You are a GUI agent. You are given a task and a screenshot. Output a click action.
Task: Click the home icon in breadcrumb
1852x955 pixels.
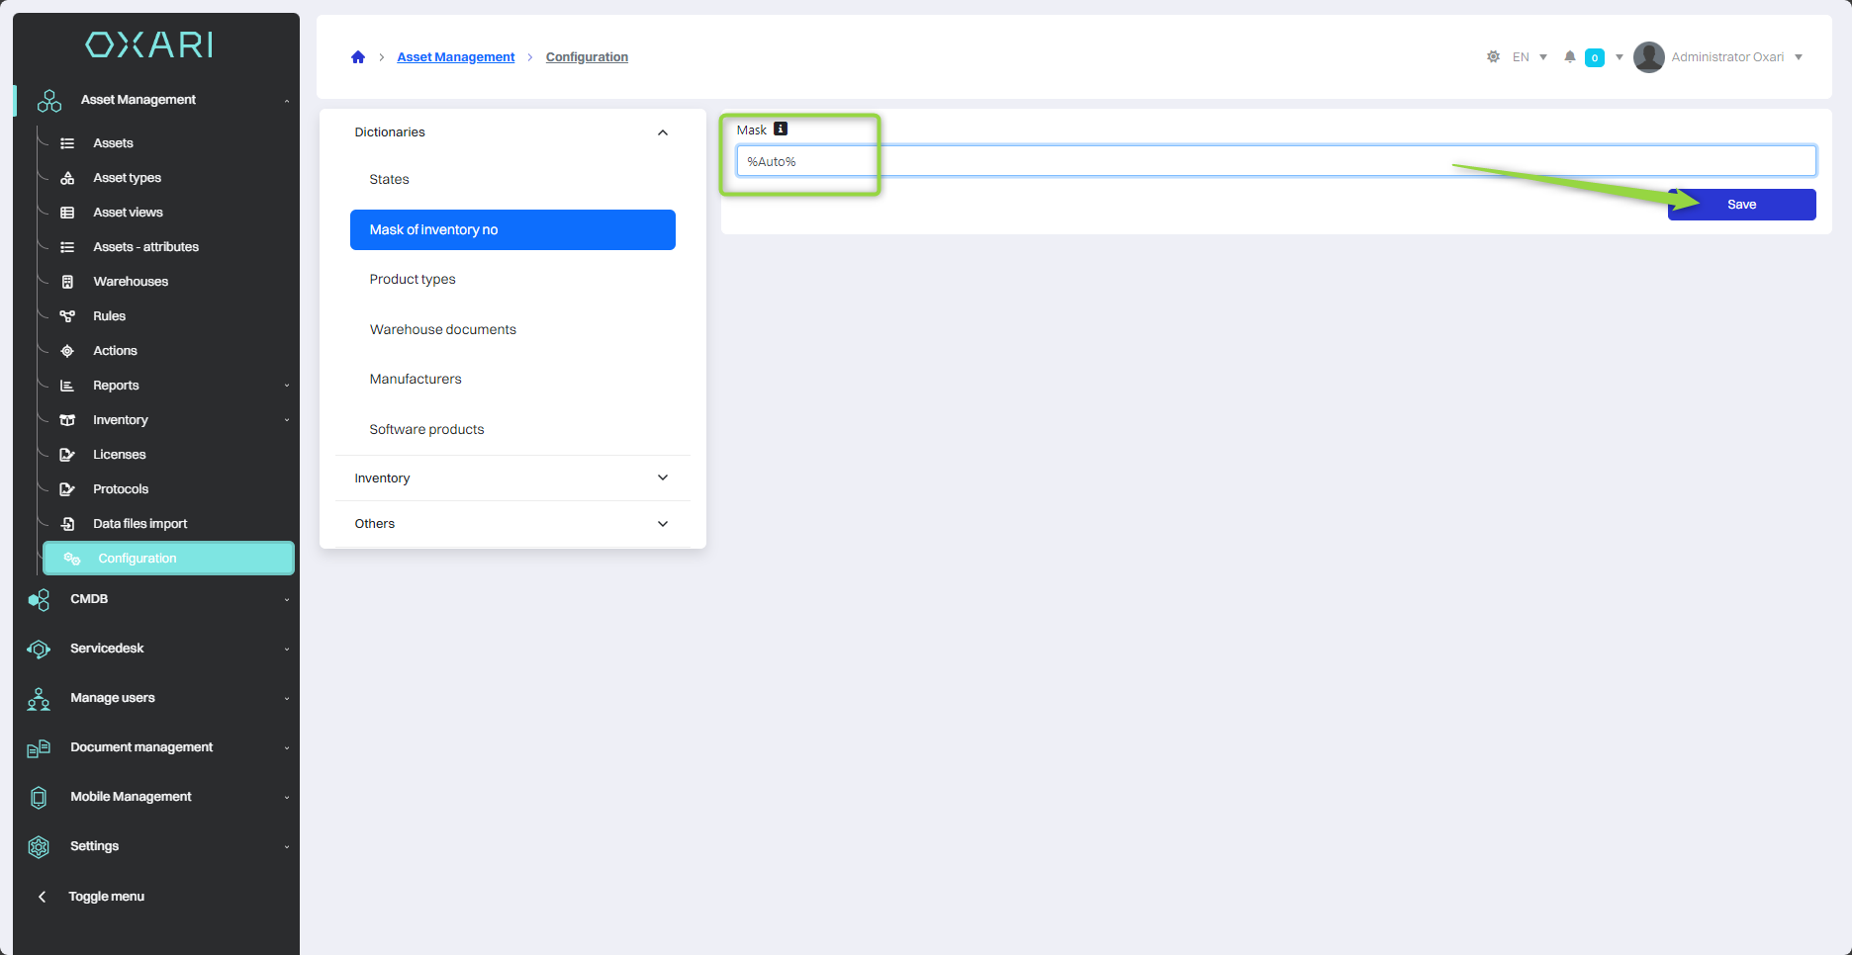tap(358, 57)
